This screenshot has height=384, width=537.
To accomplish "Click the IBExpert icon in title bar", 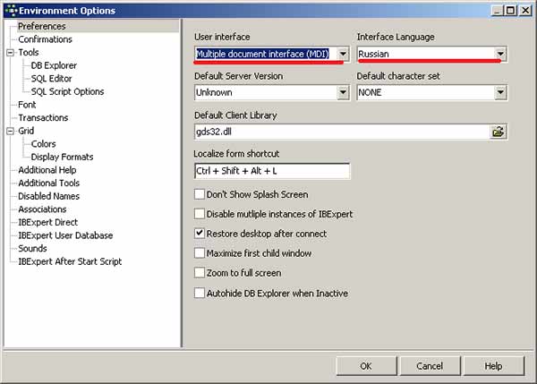I will click(x=11, y=11).
